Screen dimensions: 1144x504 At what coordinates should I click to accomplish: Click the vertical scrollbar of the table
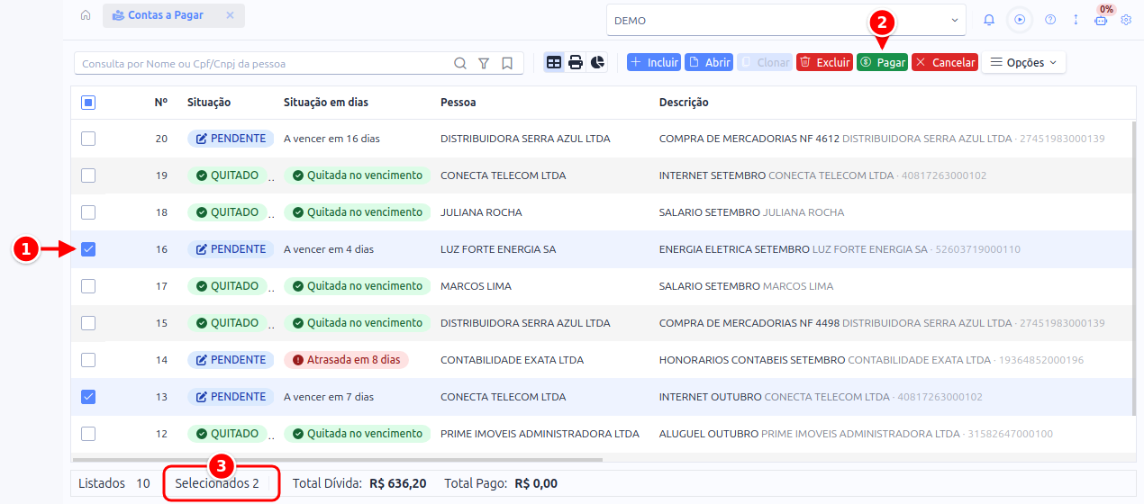1133,270
